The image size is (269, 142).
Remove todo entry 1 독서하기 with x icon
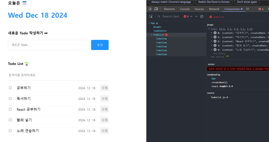point(215,37)
